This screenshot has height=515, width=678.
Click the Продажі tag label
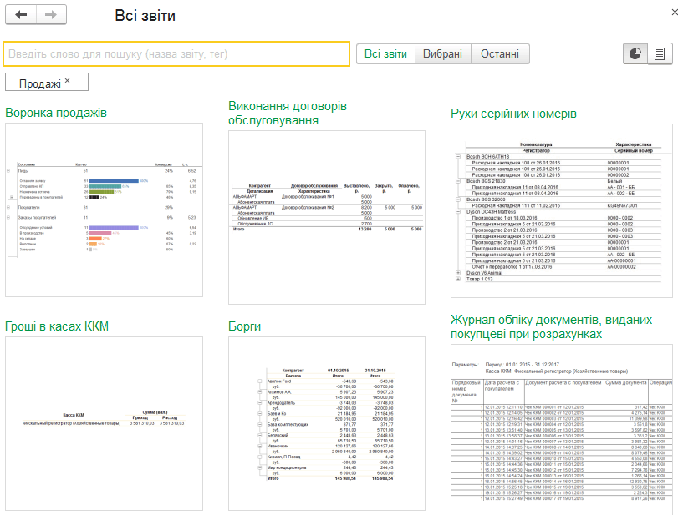pyautogui.click(x=40, y=83)
